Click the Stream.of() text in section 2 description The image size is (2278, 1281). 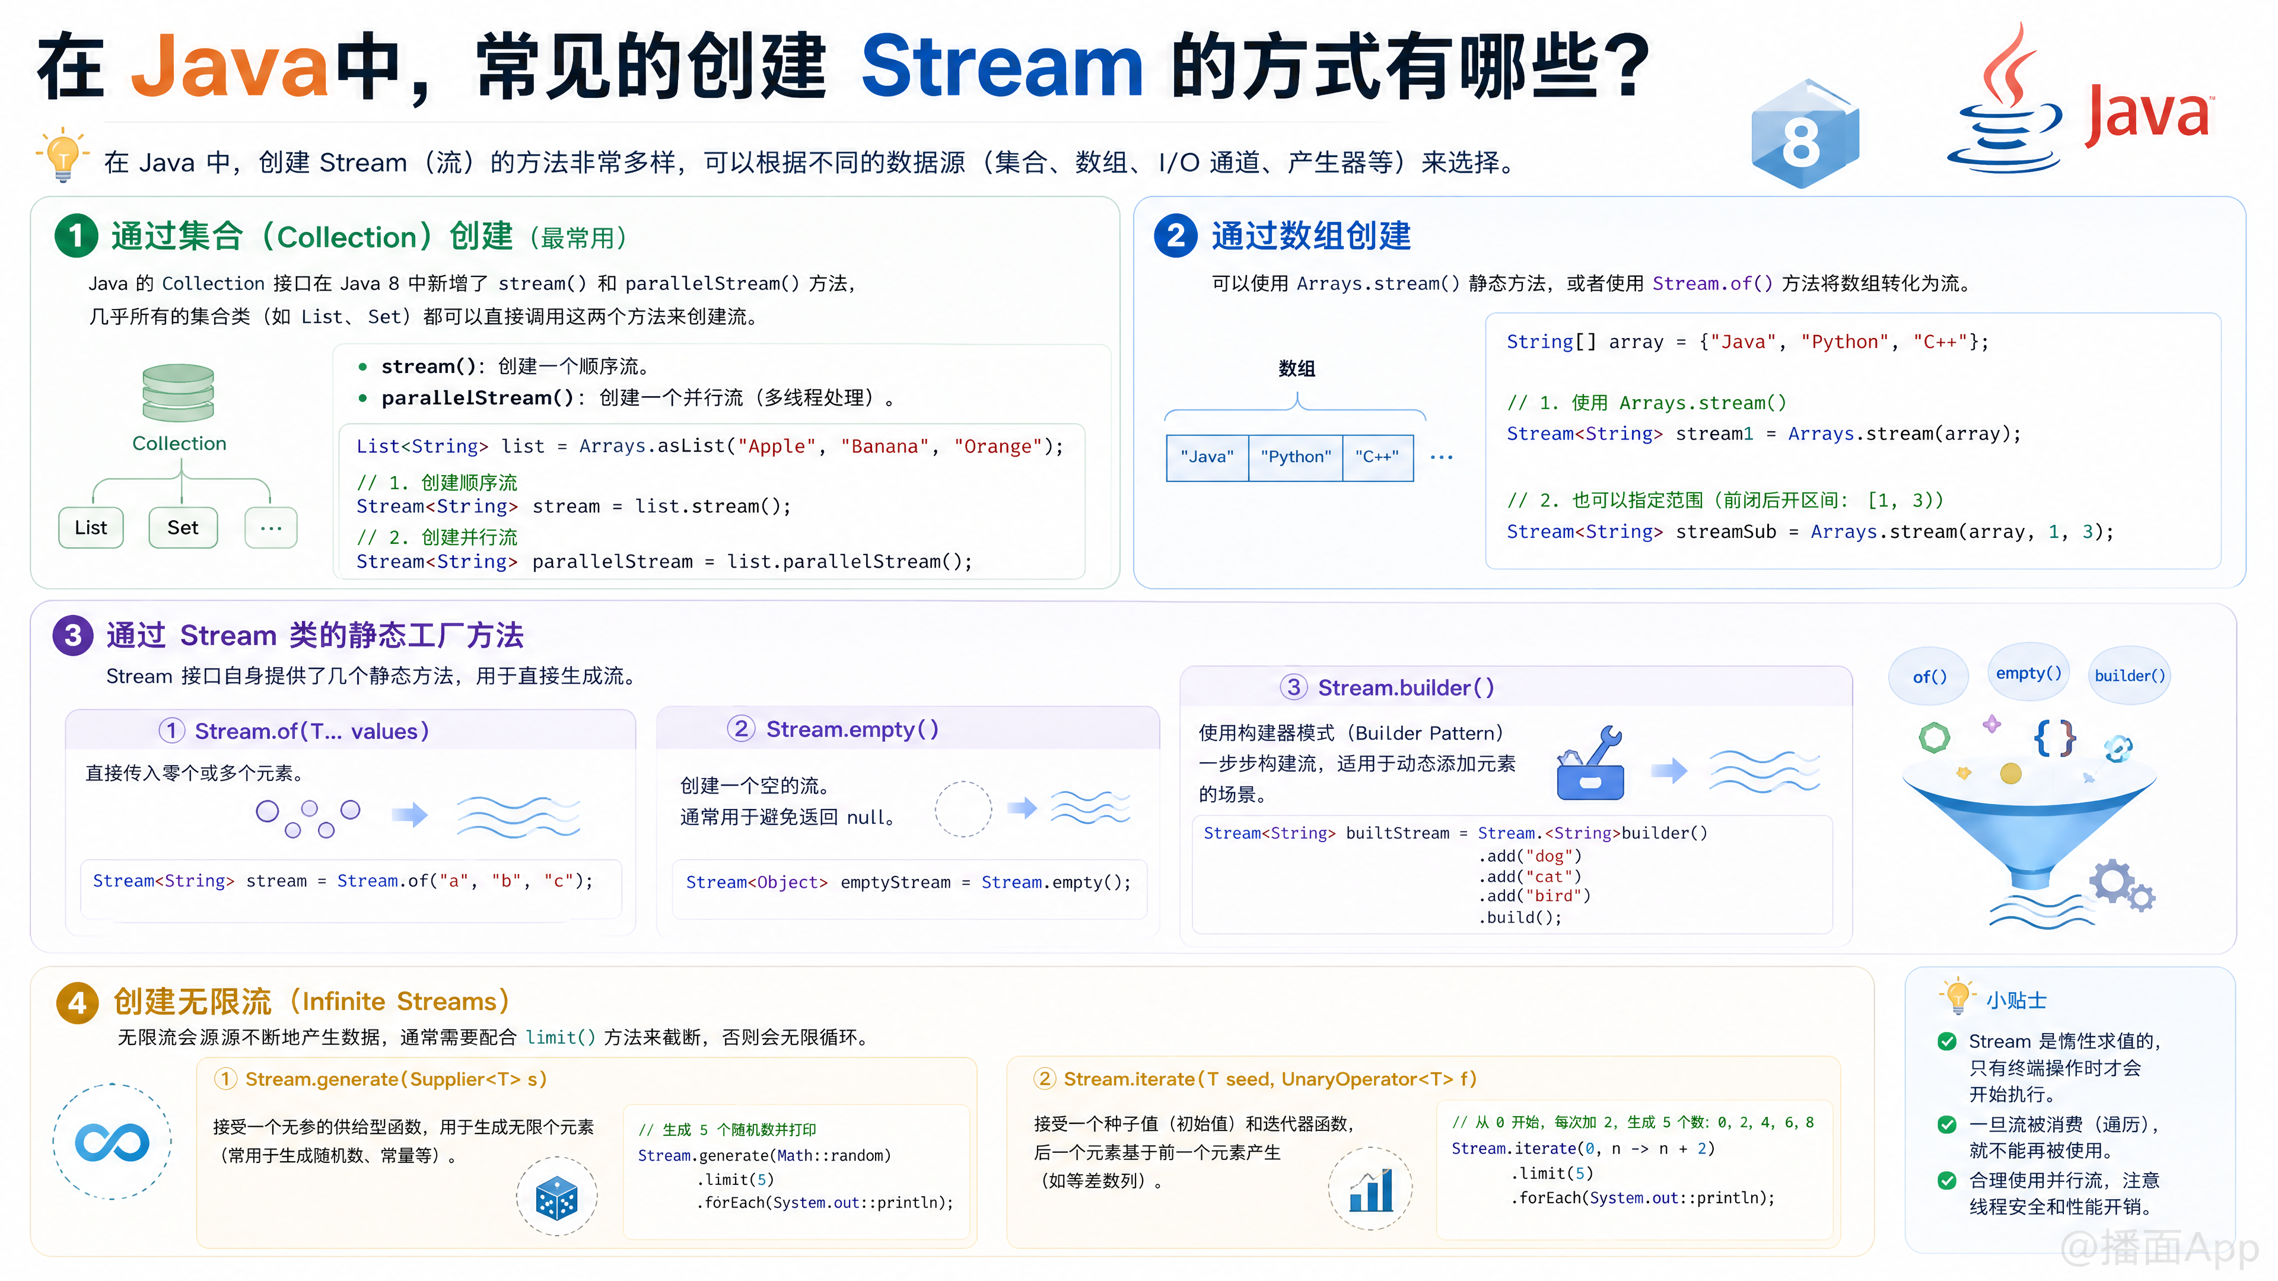coord(1712,283)
